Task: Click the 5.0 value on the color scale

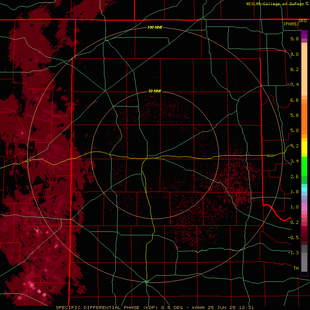Action: click(294, 131)
